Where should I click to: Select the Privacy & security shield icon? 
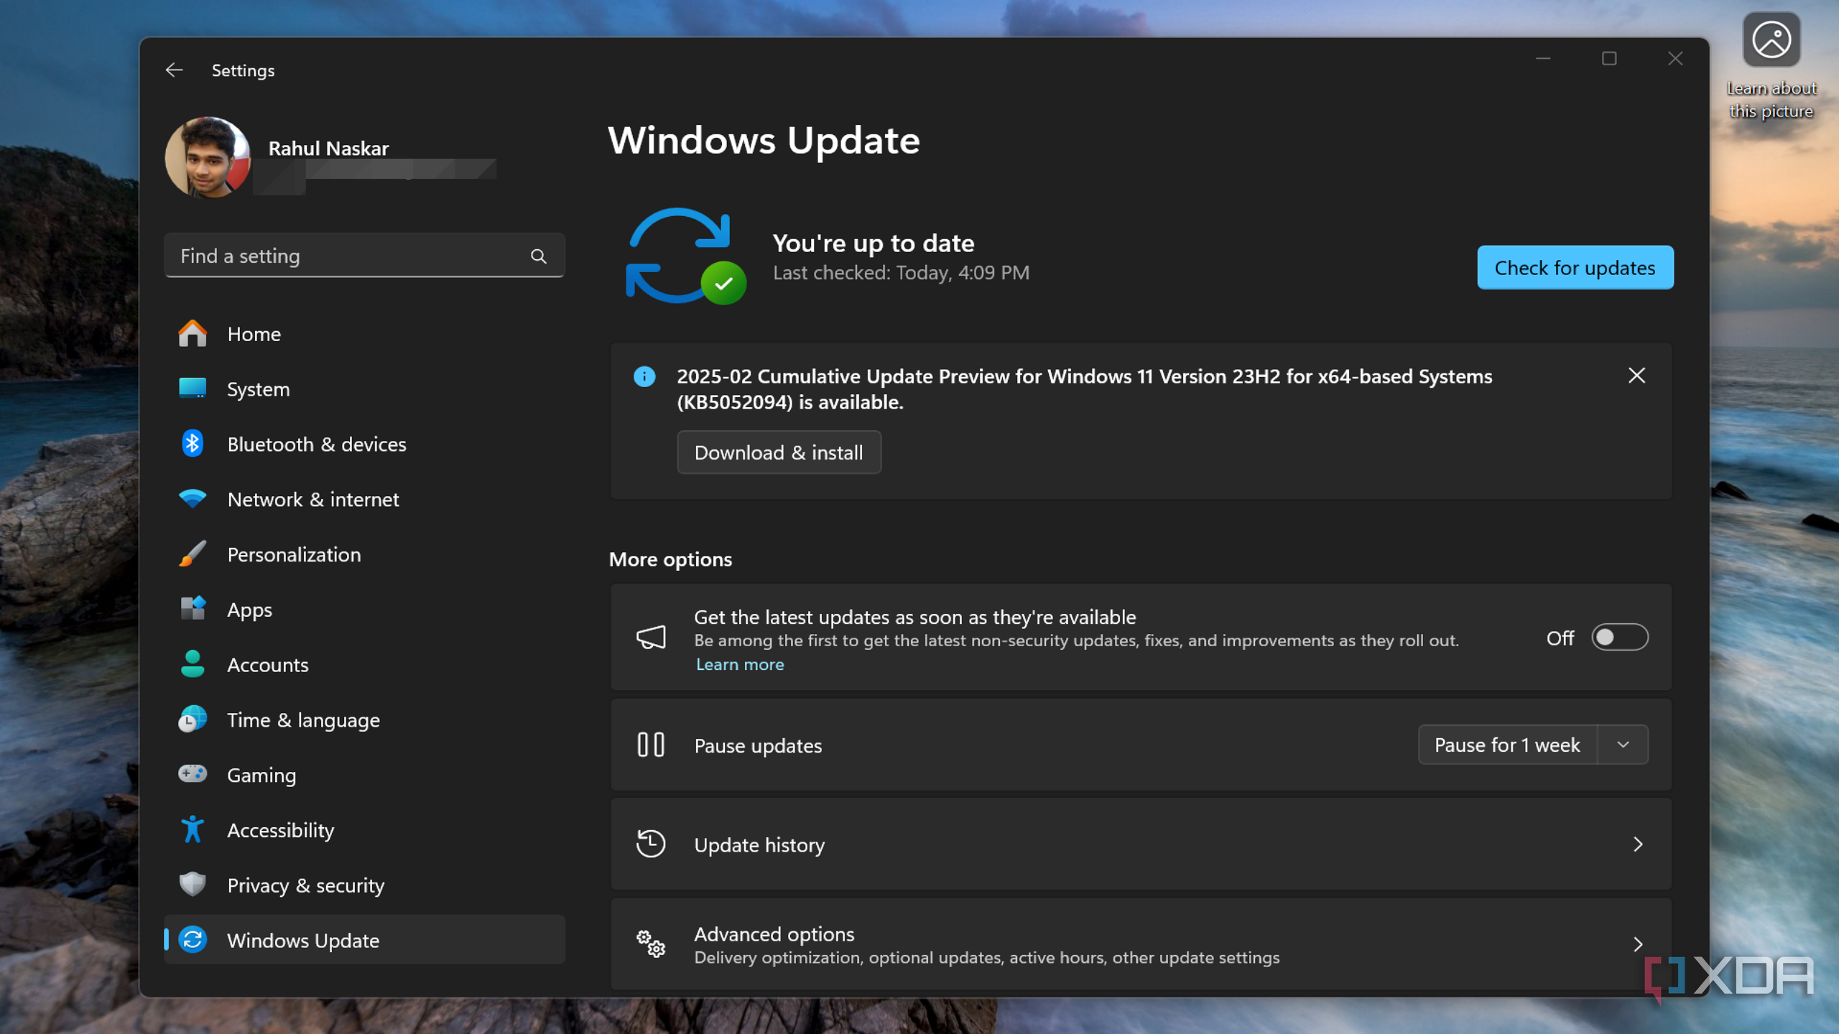click(193, 885)
